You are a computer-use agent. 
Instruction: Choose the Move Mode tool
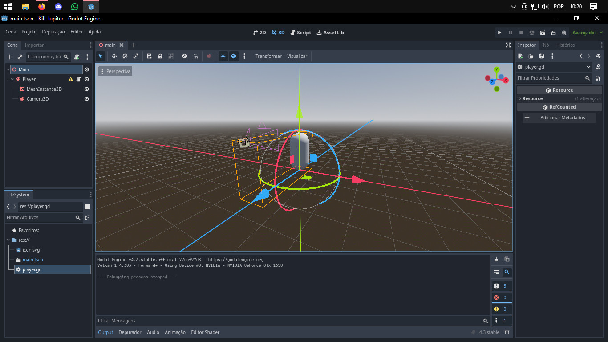click(114, 56)
